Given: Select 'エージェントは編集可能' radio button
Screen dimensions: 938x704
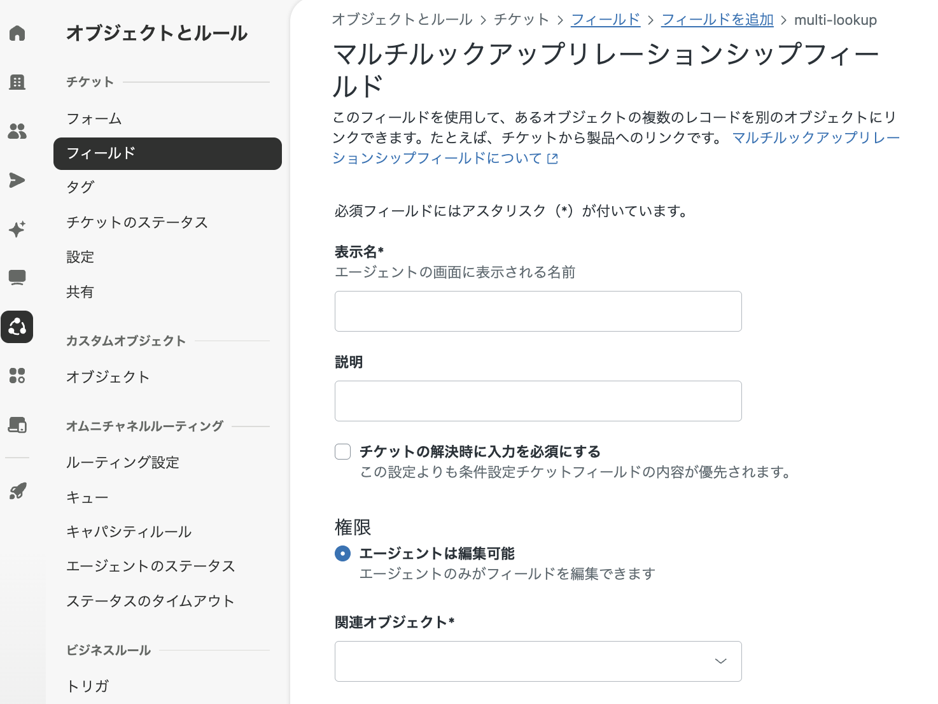Looking at the screenshot, I should click(342, 553).
